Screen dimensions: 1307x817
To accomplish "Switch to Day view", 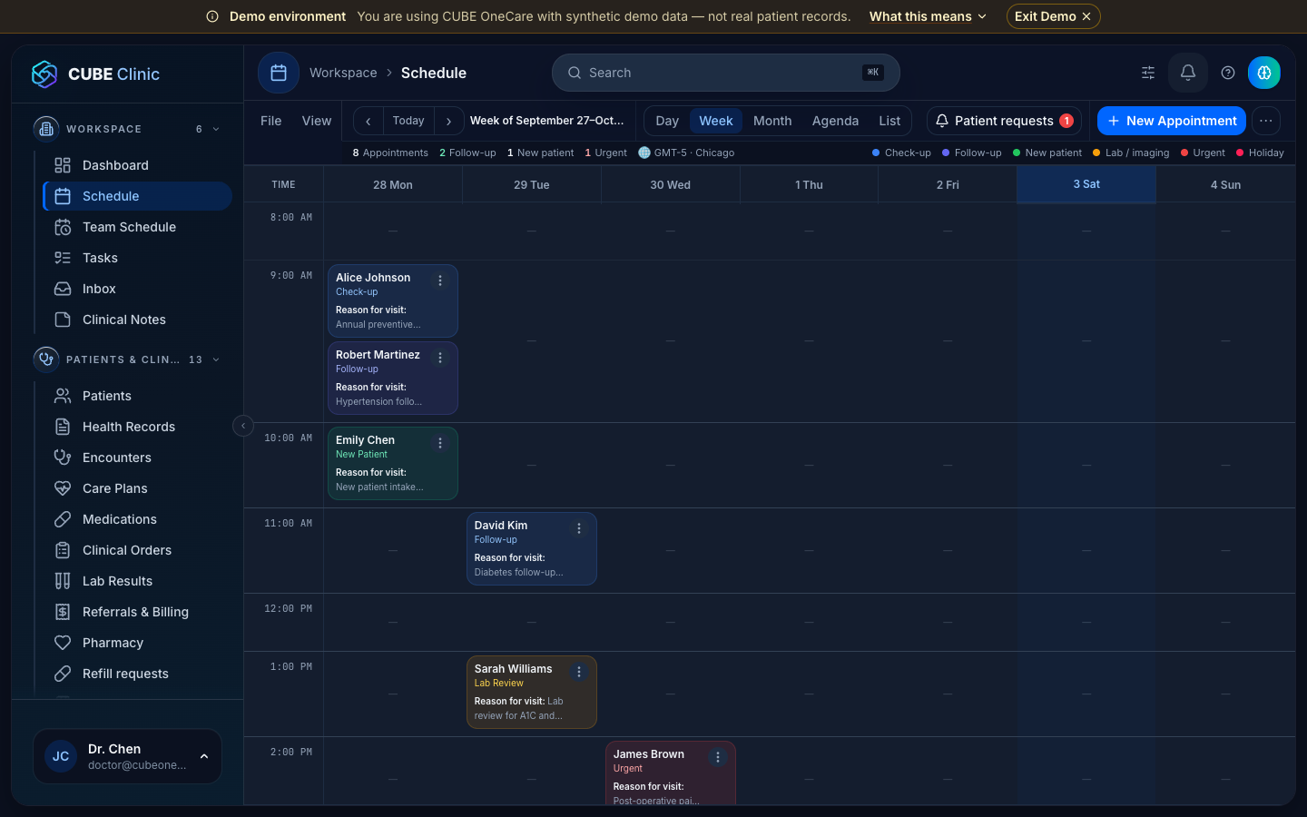I will (x=667, y=121).
